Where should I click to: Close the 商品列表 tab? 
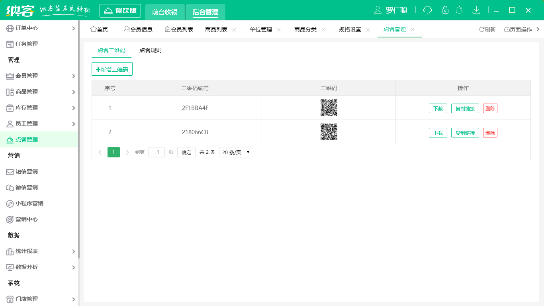(234, 29)
